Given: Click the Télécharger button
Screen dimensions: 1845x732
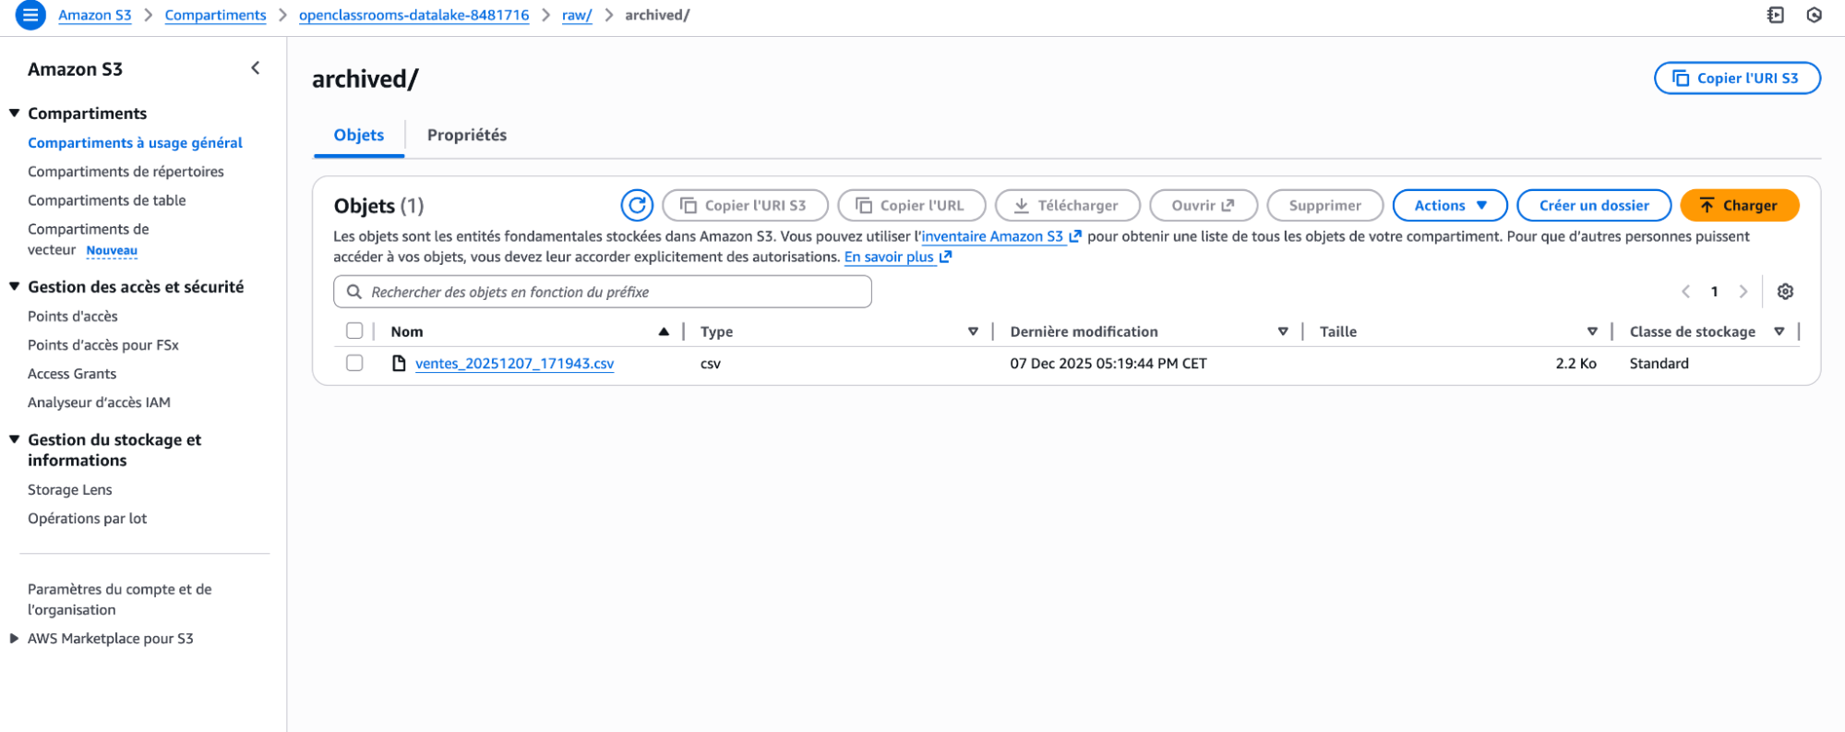Looking at the screenshot, I should pyautogui.click(x=1067, y=205).
